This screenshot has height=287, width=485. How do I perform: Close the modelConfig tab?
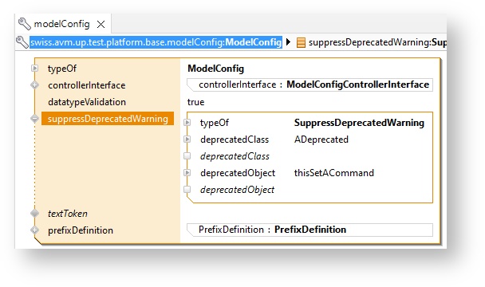[x=101, y=24]
